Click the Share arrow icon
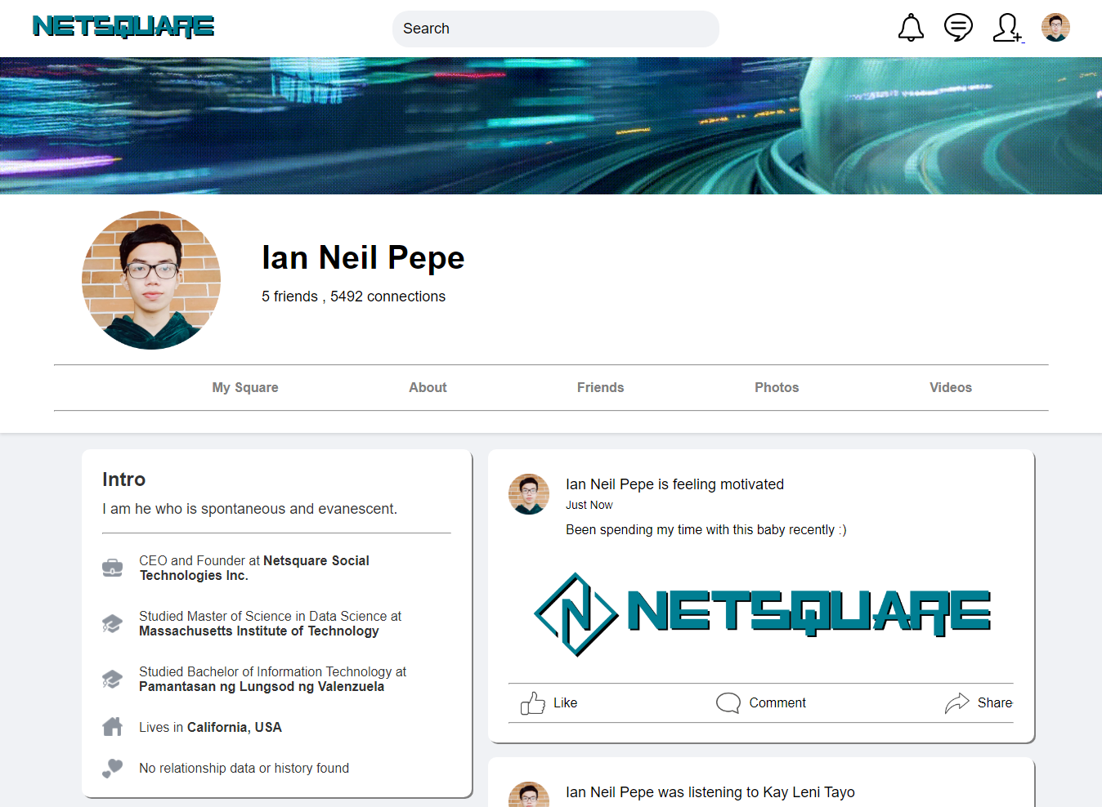Screen dimensions: 1102x807 click(x=956, y=703)
